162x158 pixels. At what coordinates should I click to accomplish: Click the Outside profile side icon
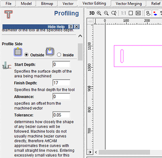18,52
